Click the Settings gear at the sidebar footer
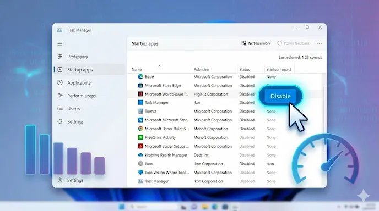379x211 pixels. (60, 180)
